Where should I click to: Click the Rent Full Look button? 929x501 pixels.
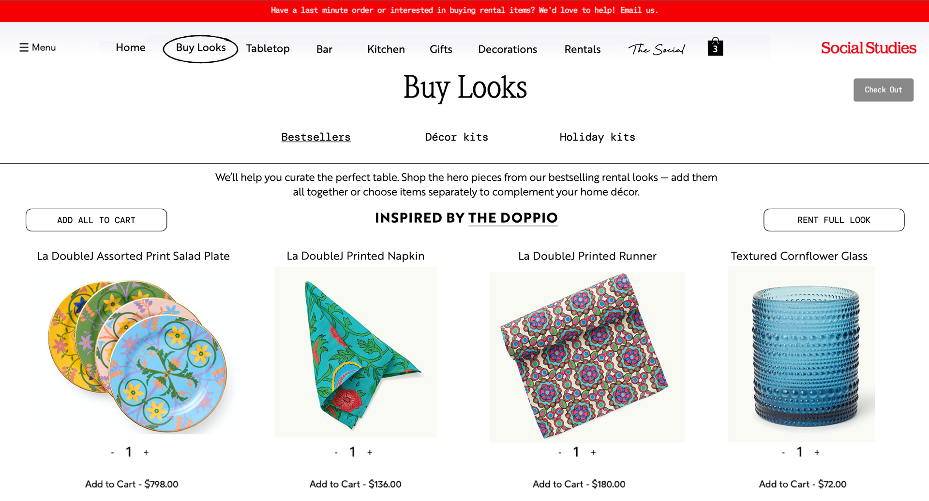pos(834,220)
